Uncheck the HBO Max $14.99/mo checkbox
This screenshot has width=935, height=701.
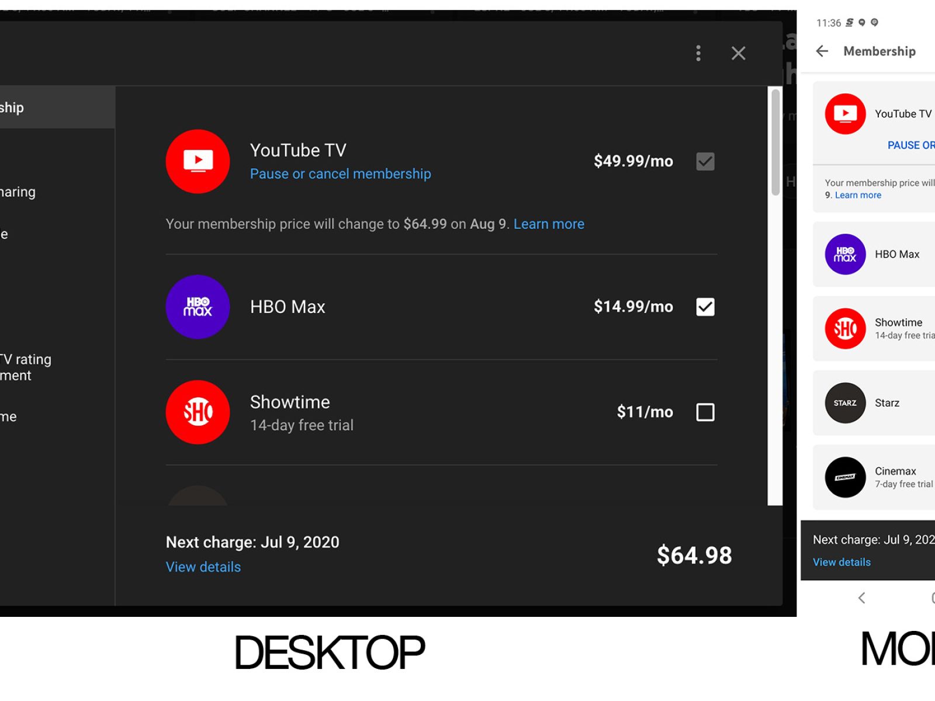pos(705,307)
